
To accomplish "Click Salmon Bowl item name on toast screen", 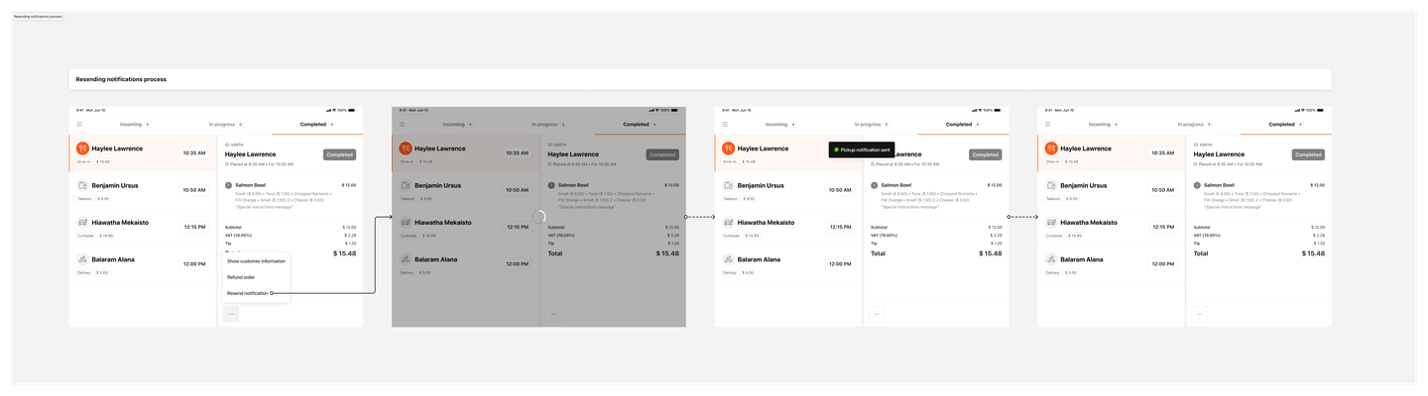I will (896, 185).
